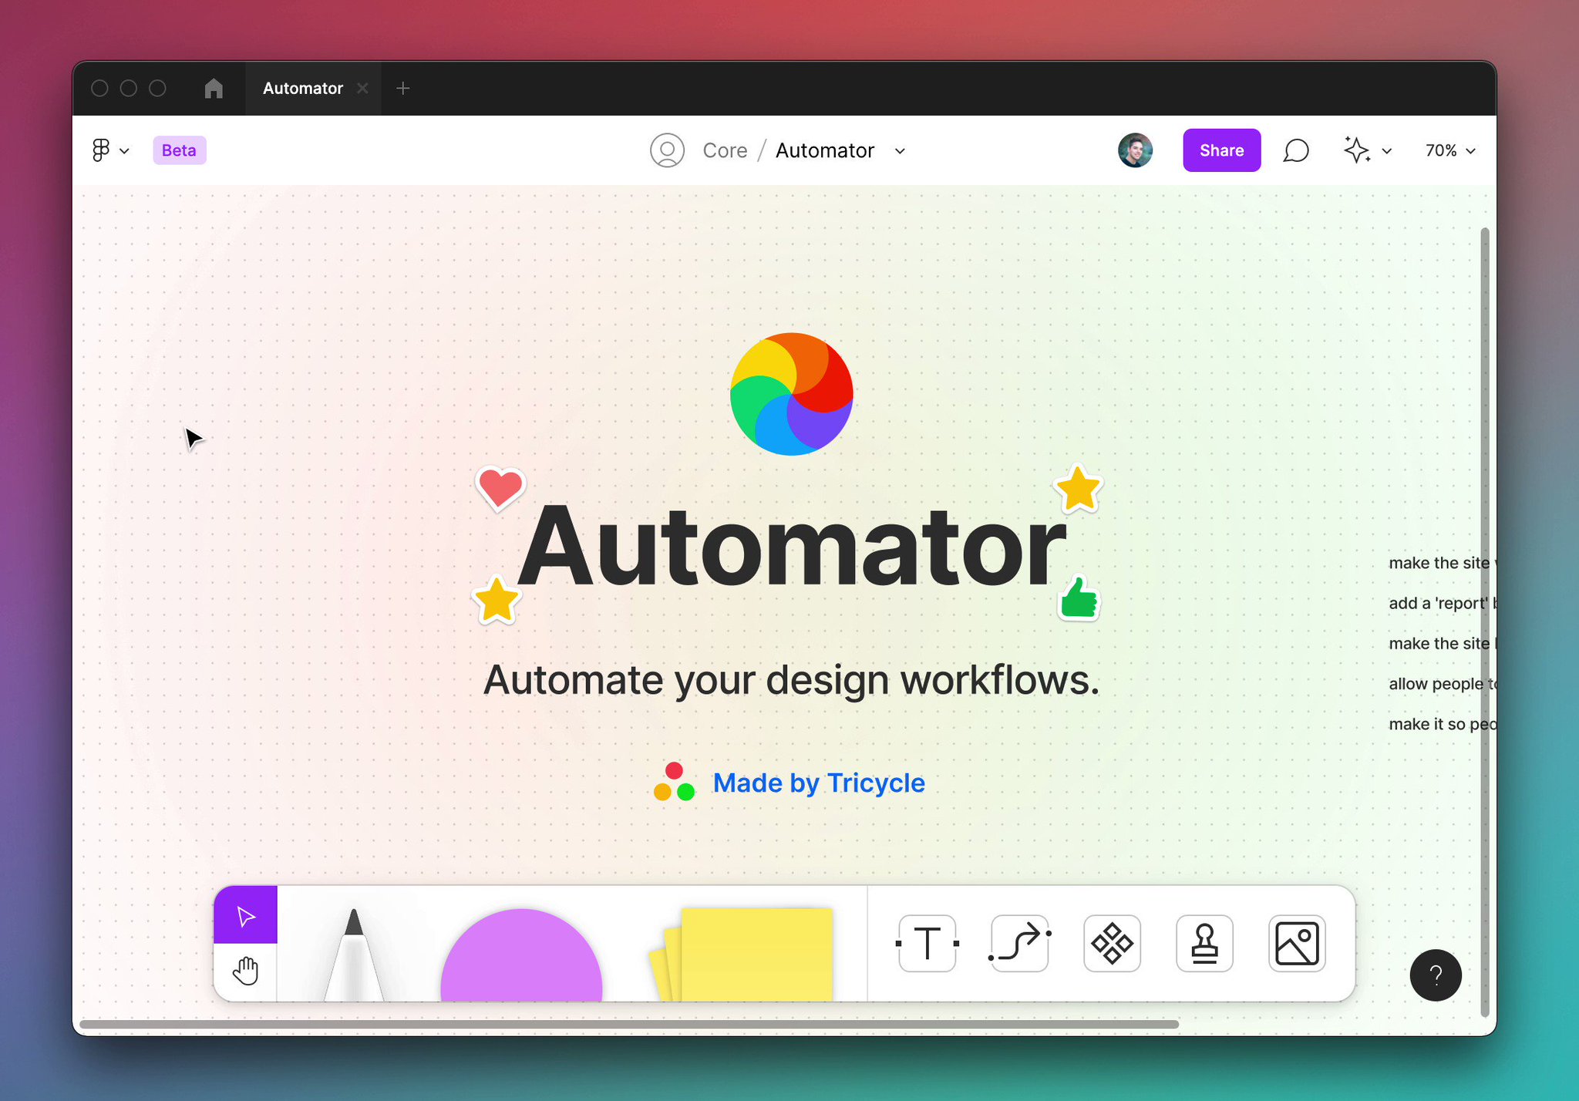1579x1101 pixels.
Task: Click the rainbow pinwheel logo on canvas
Action: [x=791, y=394]
